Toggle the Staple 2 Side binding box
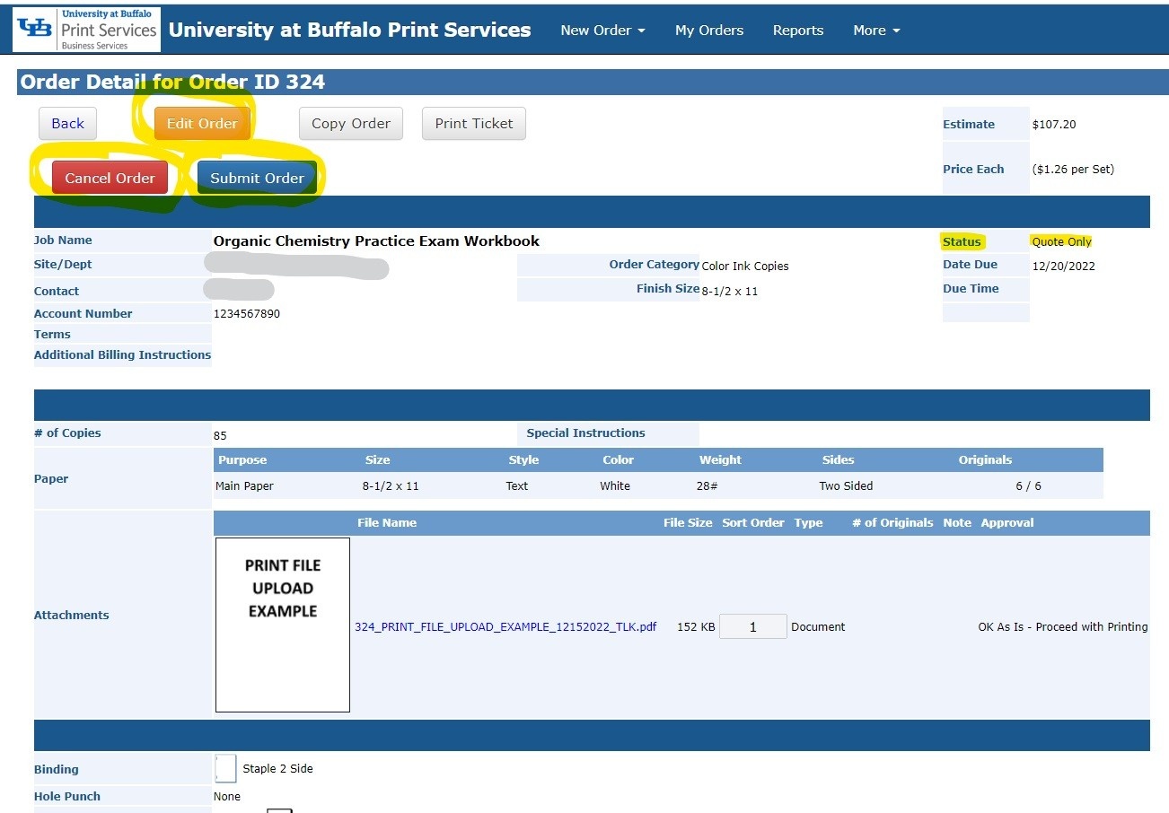Image resolution: width=1169 pixels, height=813 pixels. click(225, 768)
